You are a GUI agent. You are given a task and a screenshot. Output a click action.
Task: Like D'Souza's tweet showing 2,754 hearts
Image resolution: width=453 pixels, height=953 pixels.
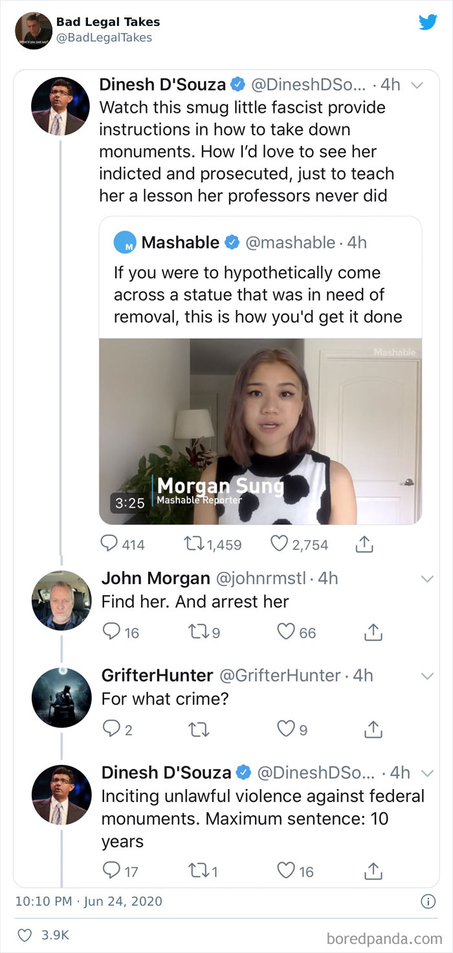click(x=280, y=544)
